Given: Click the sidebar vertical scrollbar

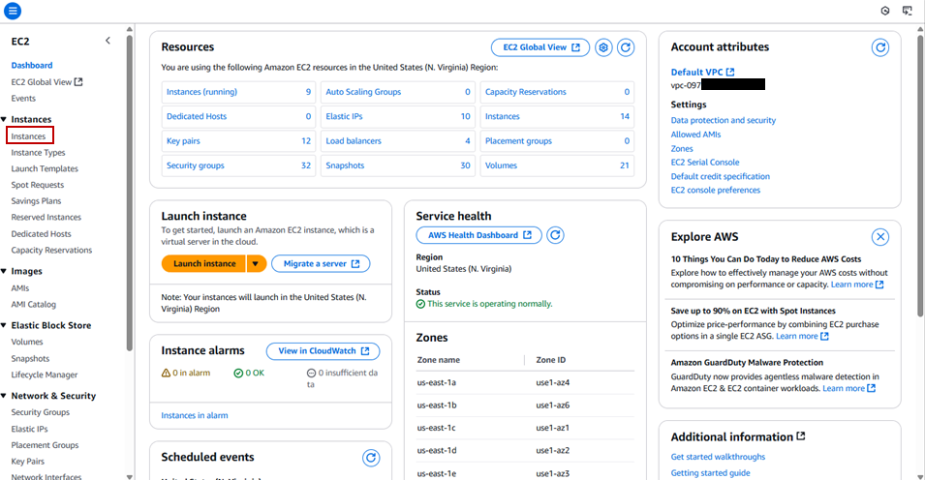Looking at the screenshot, I should 130,194.
